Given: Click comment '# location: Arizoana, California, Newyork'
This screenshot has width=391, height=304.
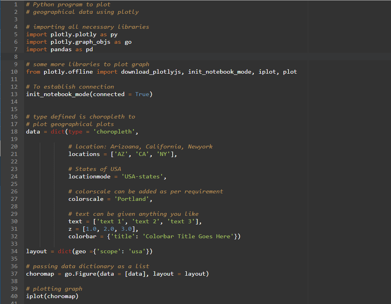Looking at the screenshot, I should 140,146.
